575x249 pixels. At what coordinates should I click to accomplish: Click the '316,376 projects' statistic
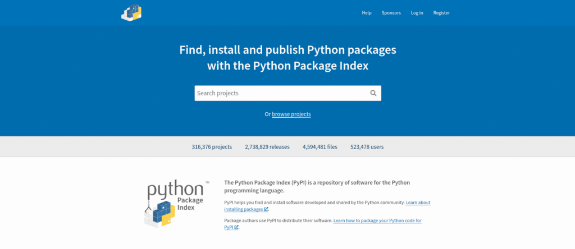(212, 147)
